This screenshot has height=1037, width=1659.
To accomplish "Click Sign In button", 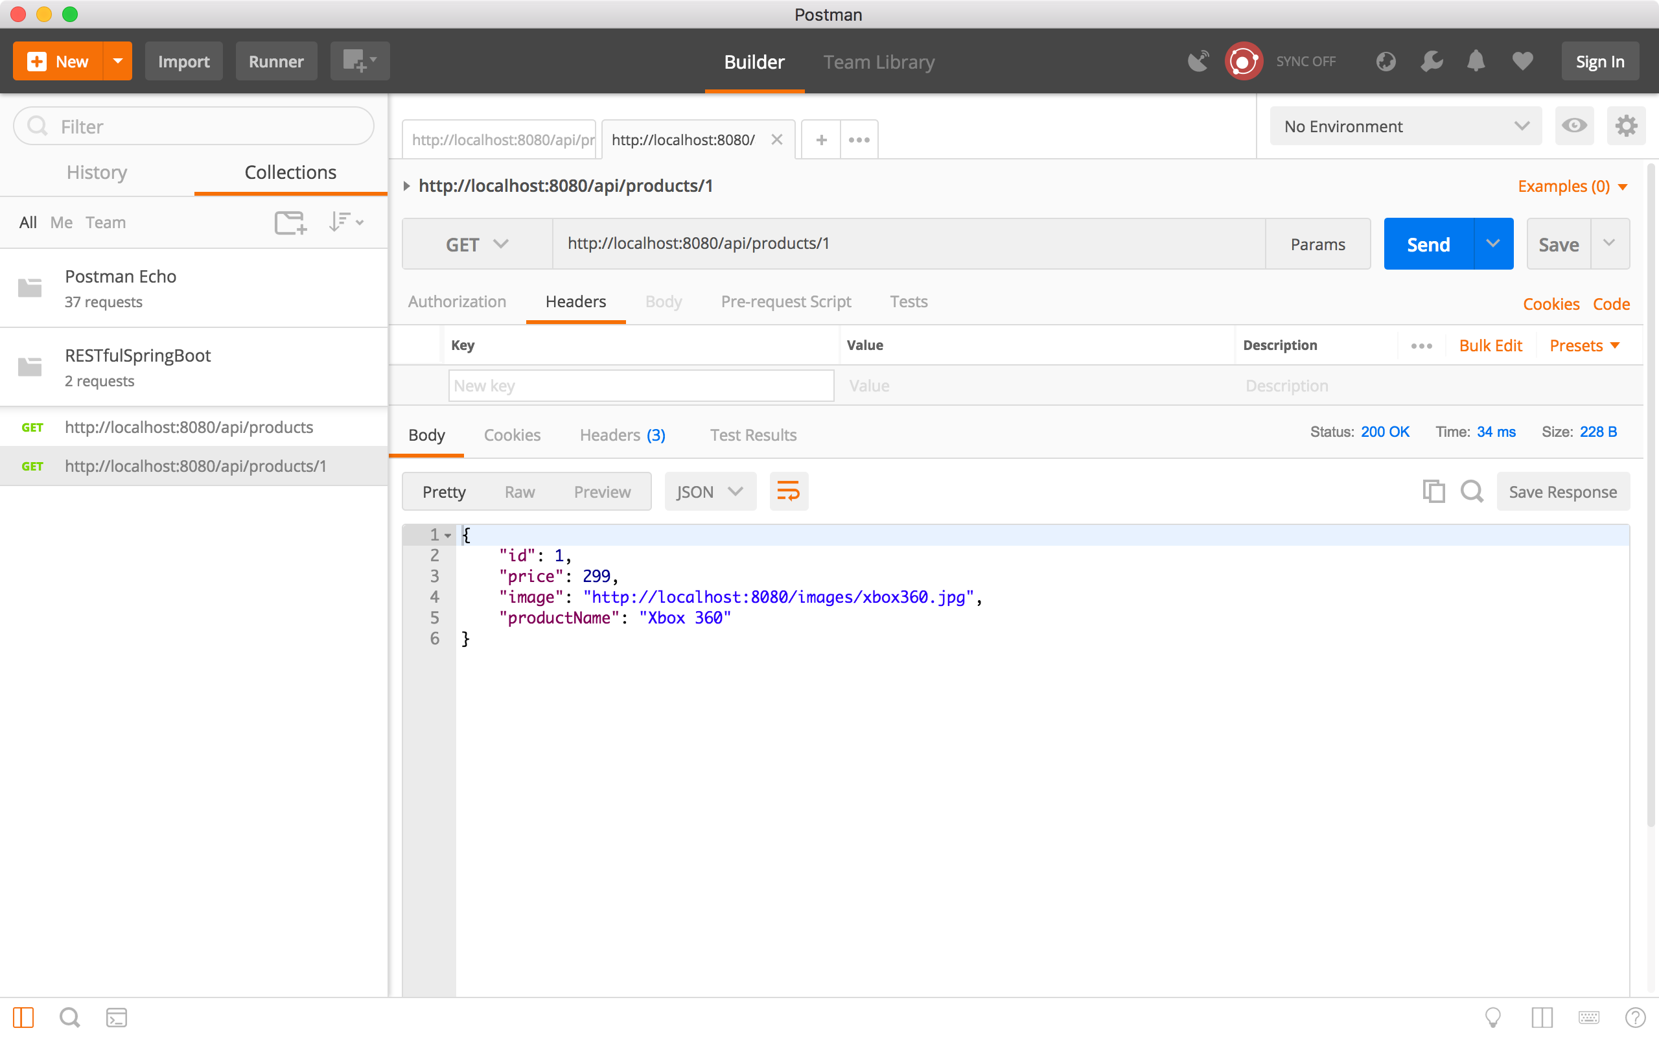I will click(1600, 61).
